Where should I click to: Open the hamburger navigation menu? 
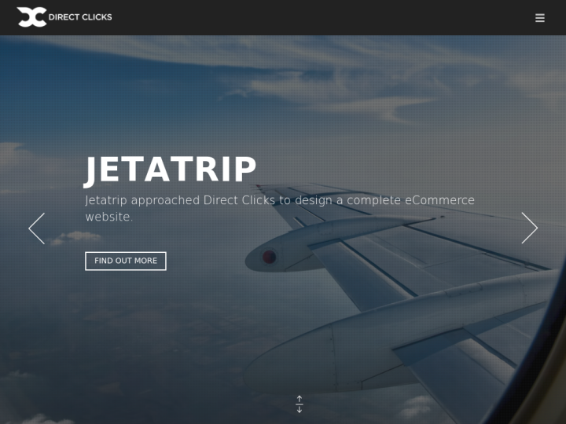pyautogui.click(x=539, y=17)
